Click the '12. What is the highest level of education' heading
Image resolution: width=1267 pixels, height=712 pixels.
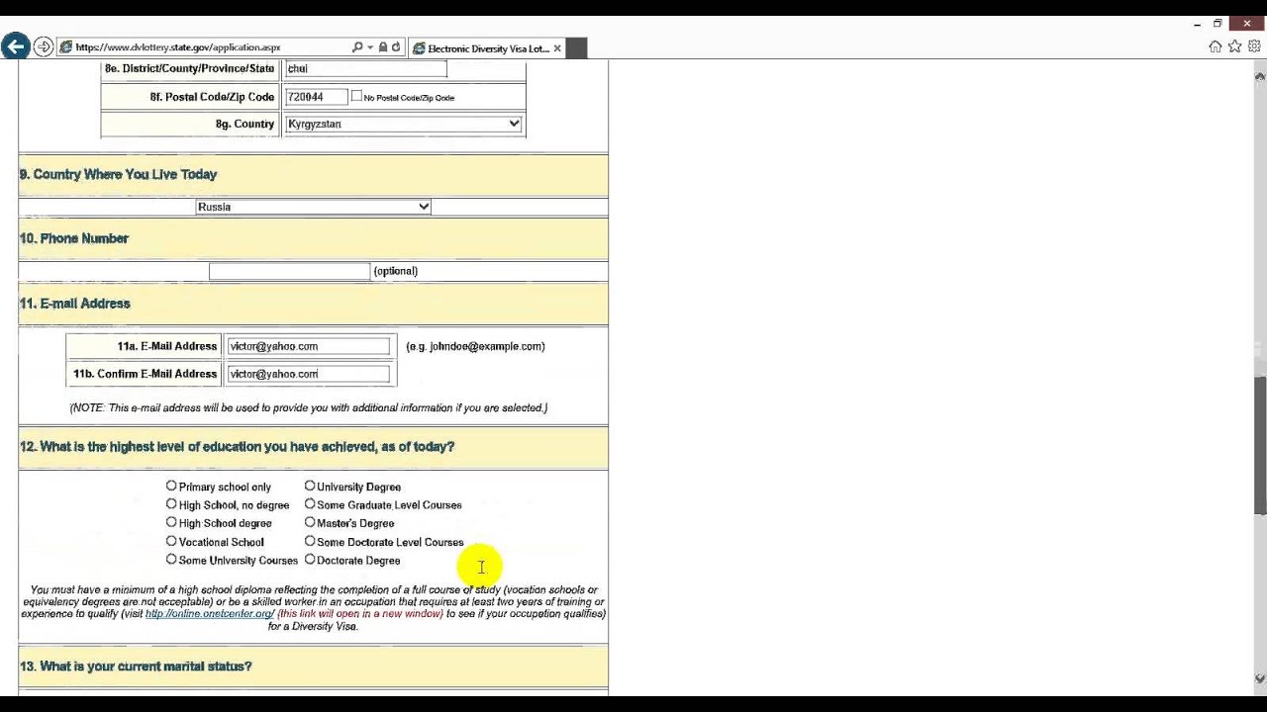[x=237, y=447]
